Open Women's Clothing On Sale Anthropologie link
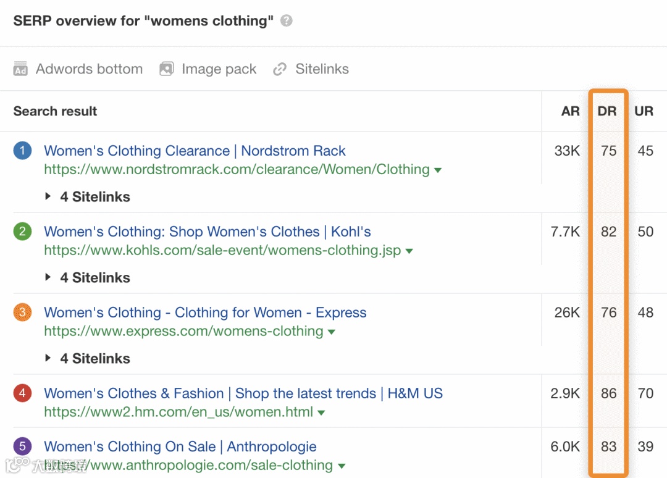This screenshot has width=667, height=478. pos(180,447)
